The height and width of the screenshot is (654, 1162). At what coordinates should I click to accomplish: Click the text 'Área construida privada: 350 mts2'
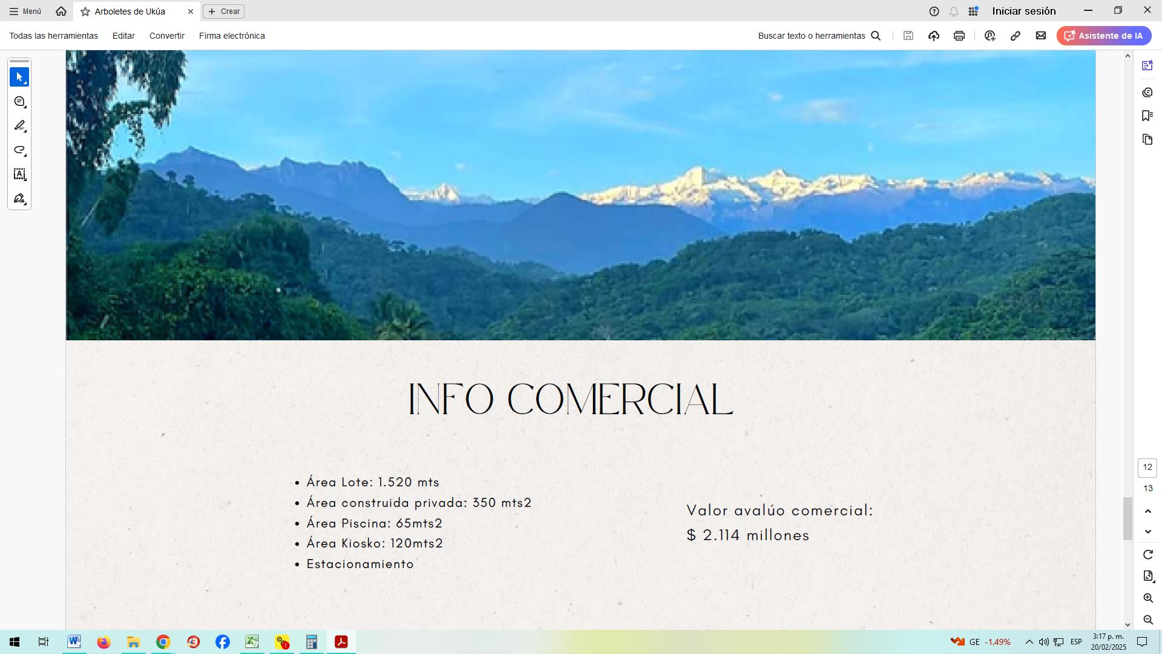(x=419, y=503)
